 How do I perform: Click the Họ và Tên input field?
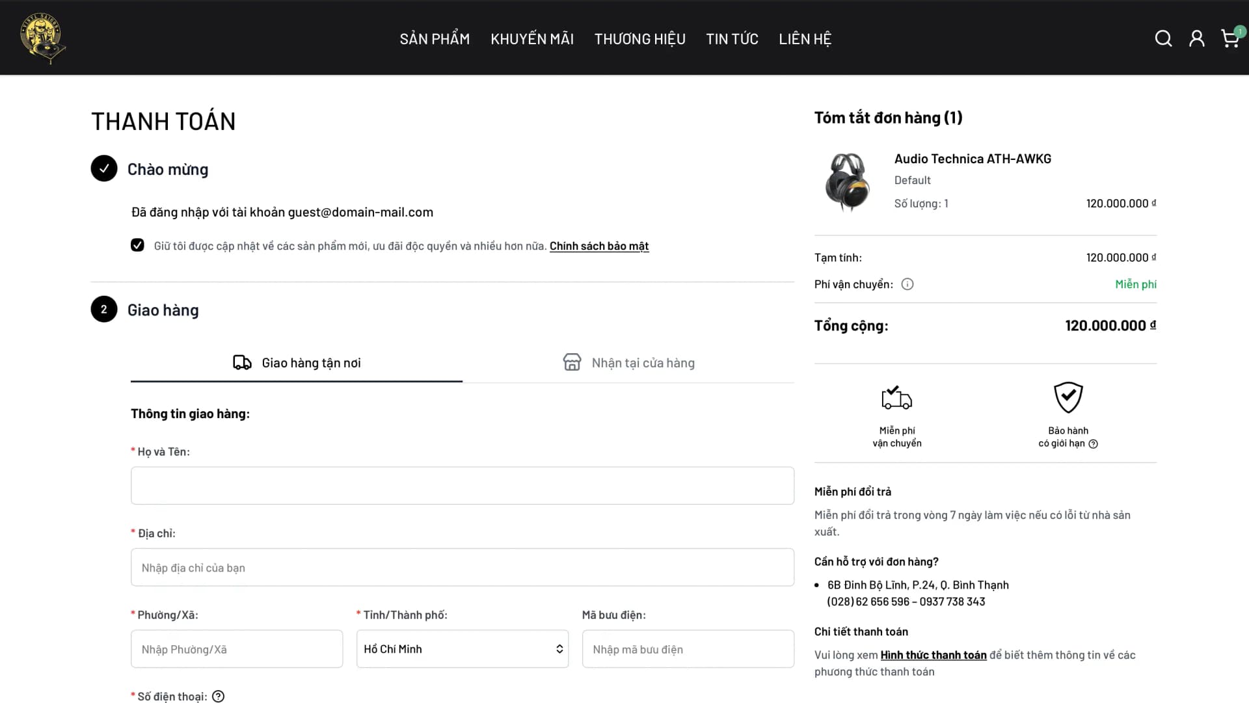click(463, 486)
